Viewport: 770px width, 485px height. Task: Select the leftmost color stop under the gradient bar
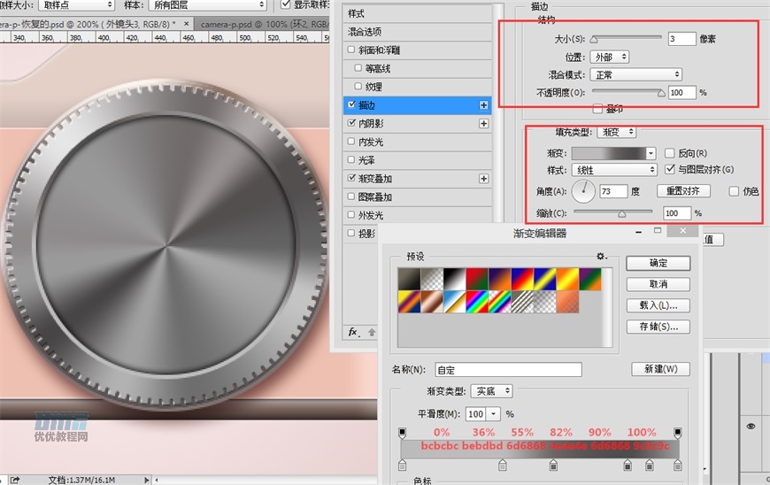pyautogui.click(x=402, y=465)
